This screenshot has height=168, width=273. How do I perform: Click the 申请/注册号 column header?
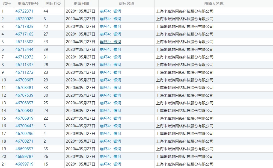coord(28,4)
